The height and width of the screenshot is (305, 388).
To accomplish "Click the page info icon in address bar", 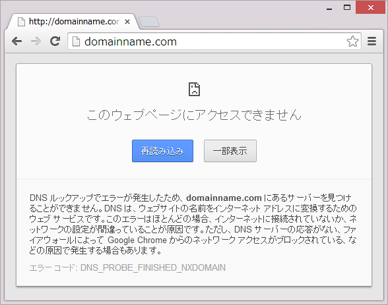I will 76,42.
